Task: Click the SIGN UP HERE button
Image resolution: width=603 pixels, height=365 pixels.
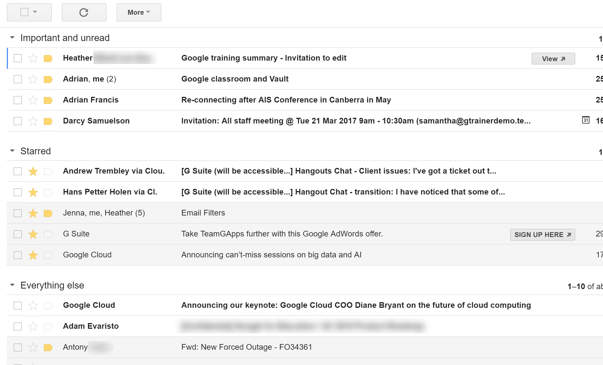Action: coord(542,235)
